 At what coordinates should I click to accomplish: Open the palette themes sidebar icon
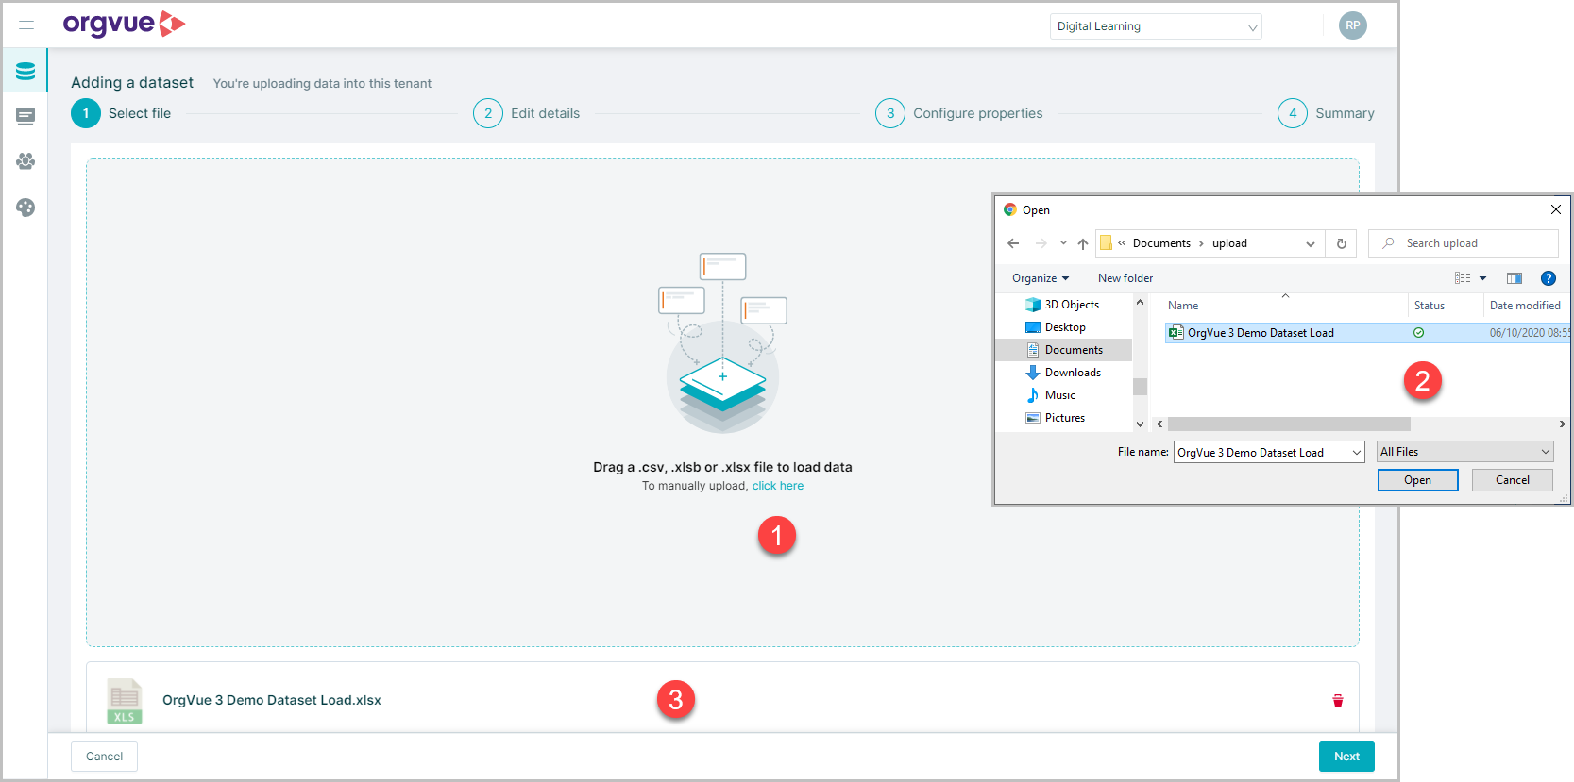(x=25, y=208)
